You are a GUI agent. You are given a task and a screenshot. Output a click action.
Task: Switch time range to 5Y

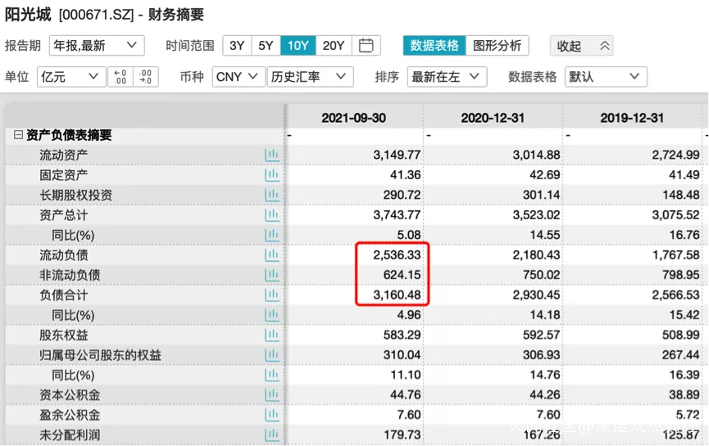(266, 46)
